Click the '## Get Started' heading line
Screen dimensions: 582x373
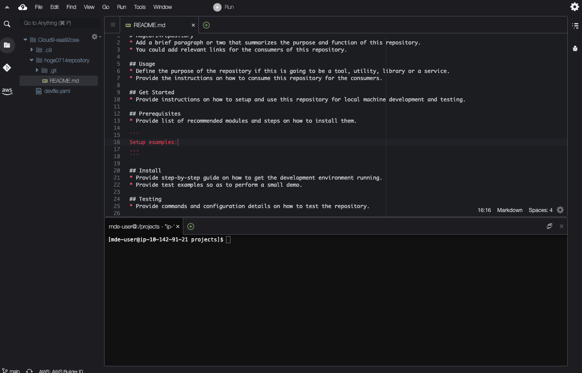pyautogui.click(x=152, y=92)
